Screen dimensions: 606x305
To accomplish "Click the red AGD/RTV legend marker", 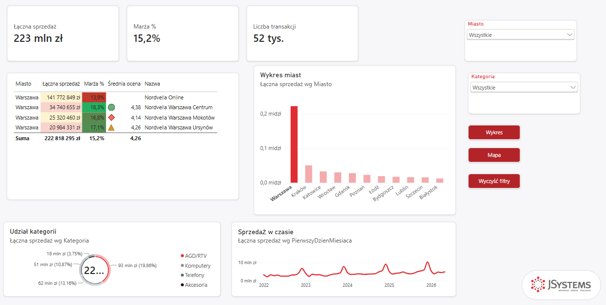I will pyautogui.click(x=183, y=256).
